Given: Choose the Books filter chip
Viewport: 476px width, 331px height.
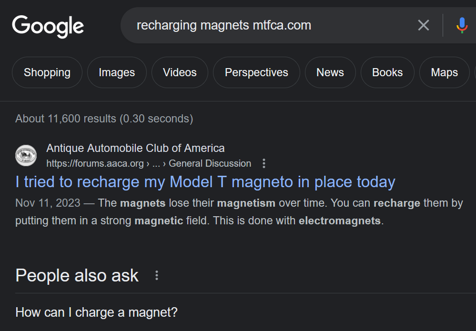Looking at the screenshot, I should pos(387,72).
